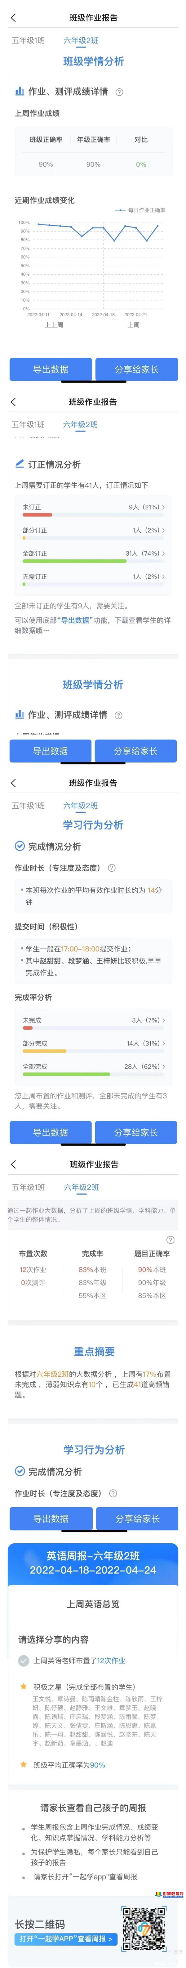This screenshot has width=186, height=1968.
Task: Tap the help icon beside 提交时间 section's 作业时长 heading
Action: pyautogui.click(x=112, y=868)
